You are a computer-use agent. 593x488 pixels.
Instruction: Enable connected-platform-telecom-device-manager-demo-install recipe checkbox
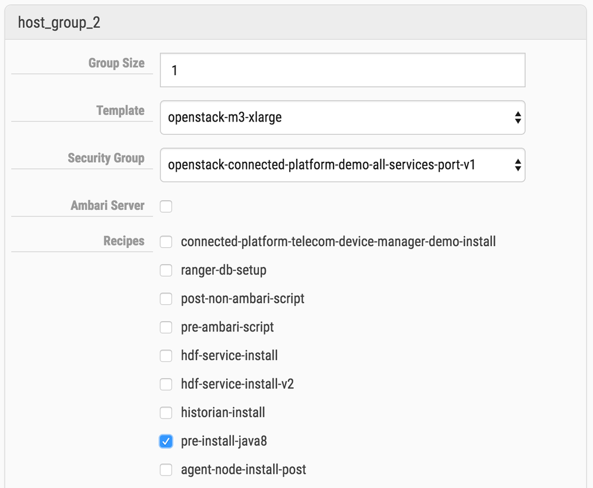[166, 242]
